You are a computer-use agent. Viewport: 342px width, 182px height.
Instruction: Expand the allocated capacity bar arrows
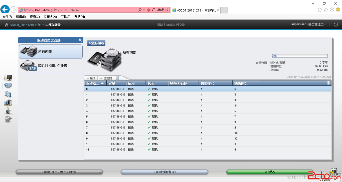pyautogui.click(x=100, y=172)
